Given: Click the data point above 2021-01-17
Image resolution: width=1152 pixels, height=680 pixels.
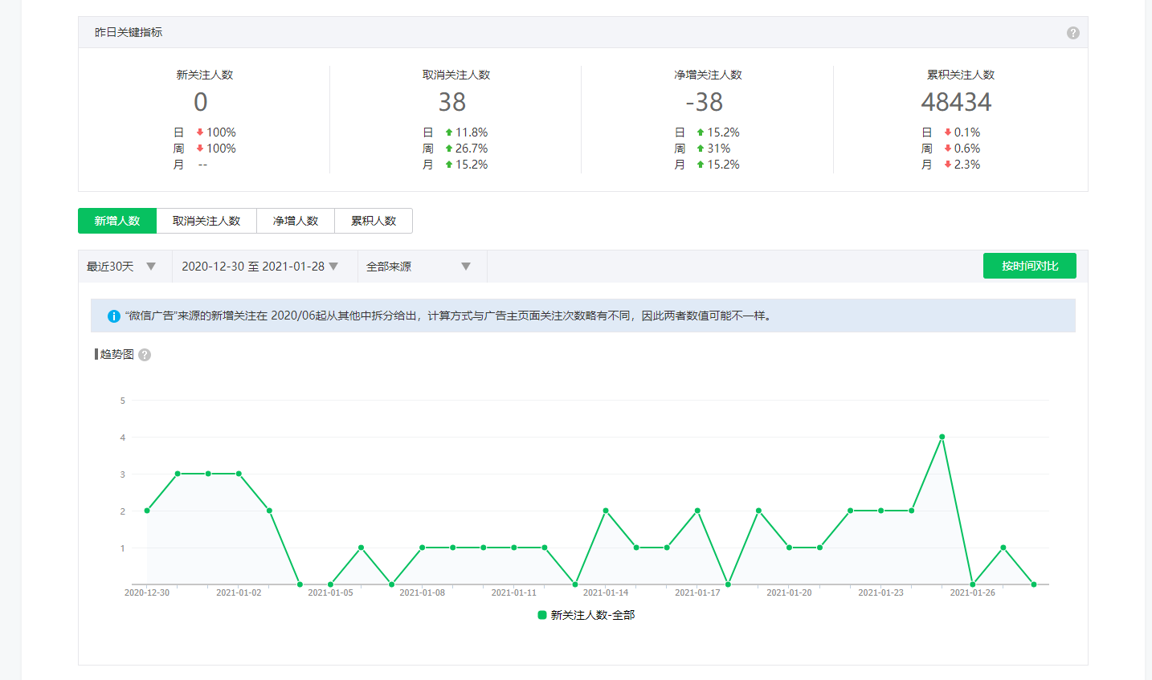Looking at the screenshot, I should point(697,511).
